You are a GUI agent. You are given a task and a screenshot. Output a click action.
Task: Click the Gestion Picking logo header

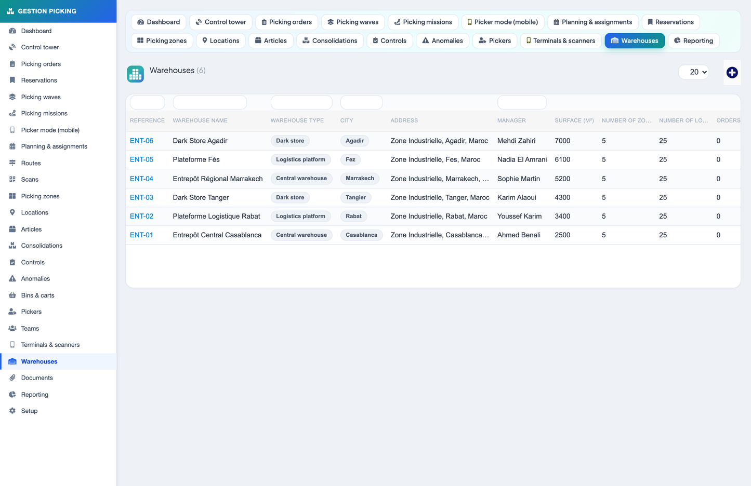58,11
